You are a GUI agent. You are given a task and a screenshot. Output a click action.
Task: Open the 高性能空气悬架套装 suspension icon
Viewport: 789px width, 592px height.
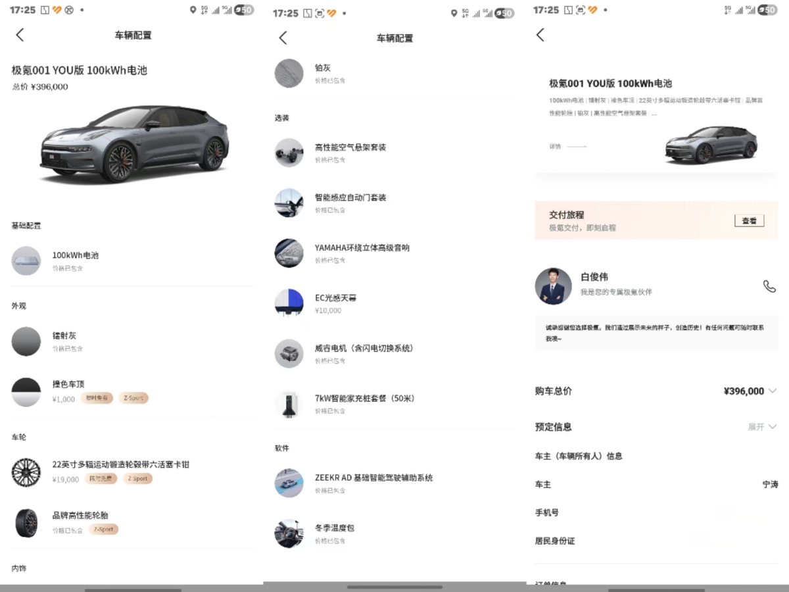[289, 153]
